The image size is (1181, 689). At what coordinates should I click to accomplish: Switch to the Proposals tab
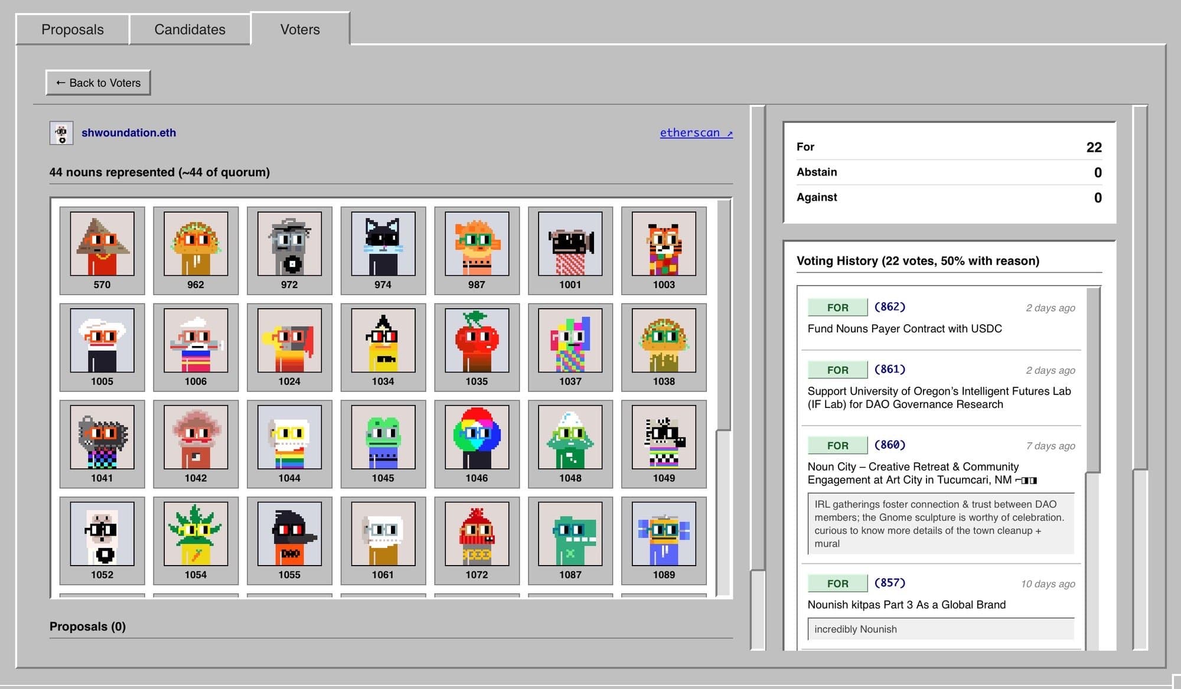(x=71, y=29)
